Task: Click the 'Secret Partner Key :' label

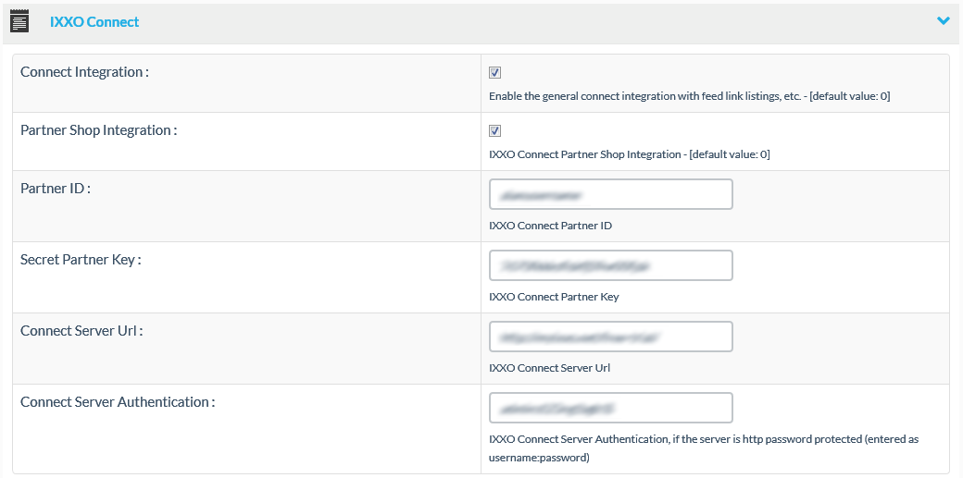Action: (x=81, y=259)
